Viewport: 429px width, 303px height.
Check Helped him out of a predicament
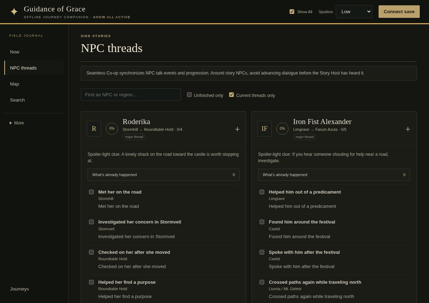[x=262, y=192]
